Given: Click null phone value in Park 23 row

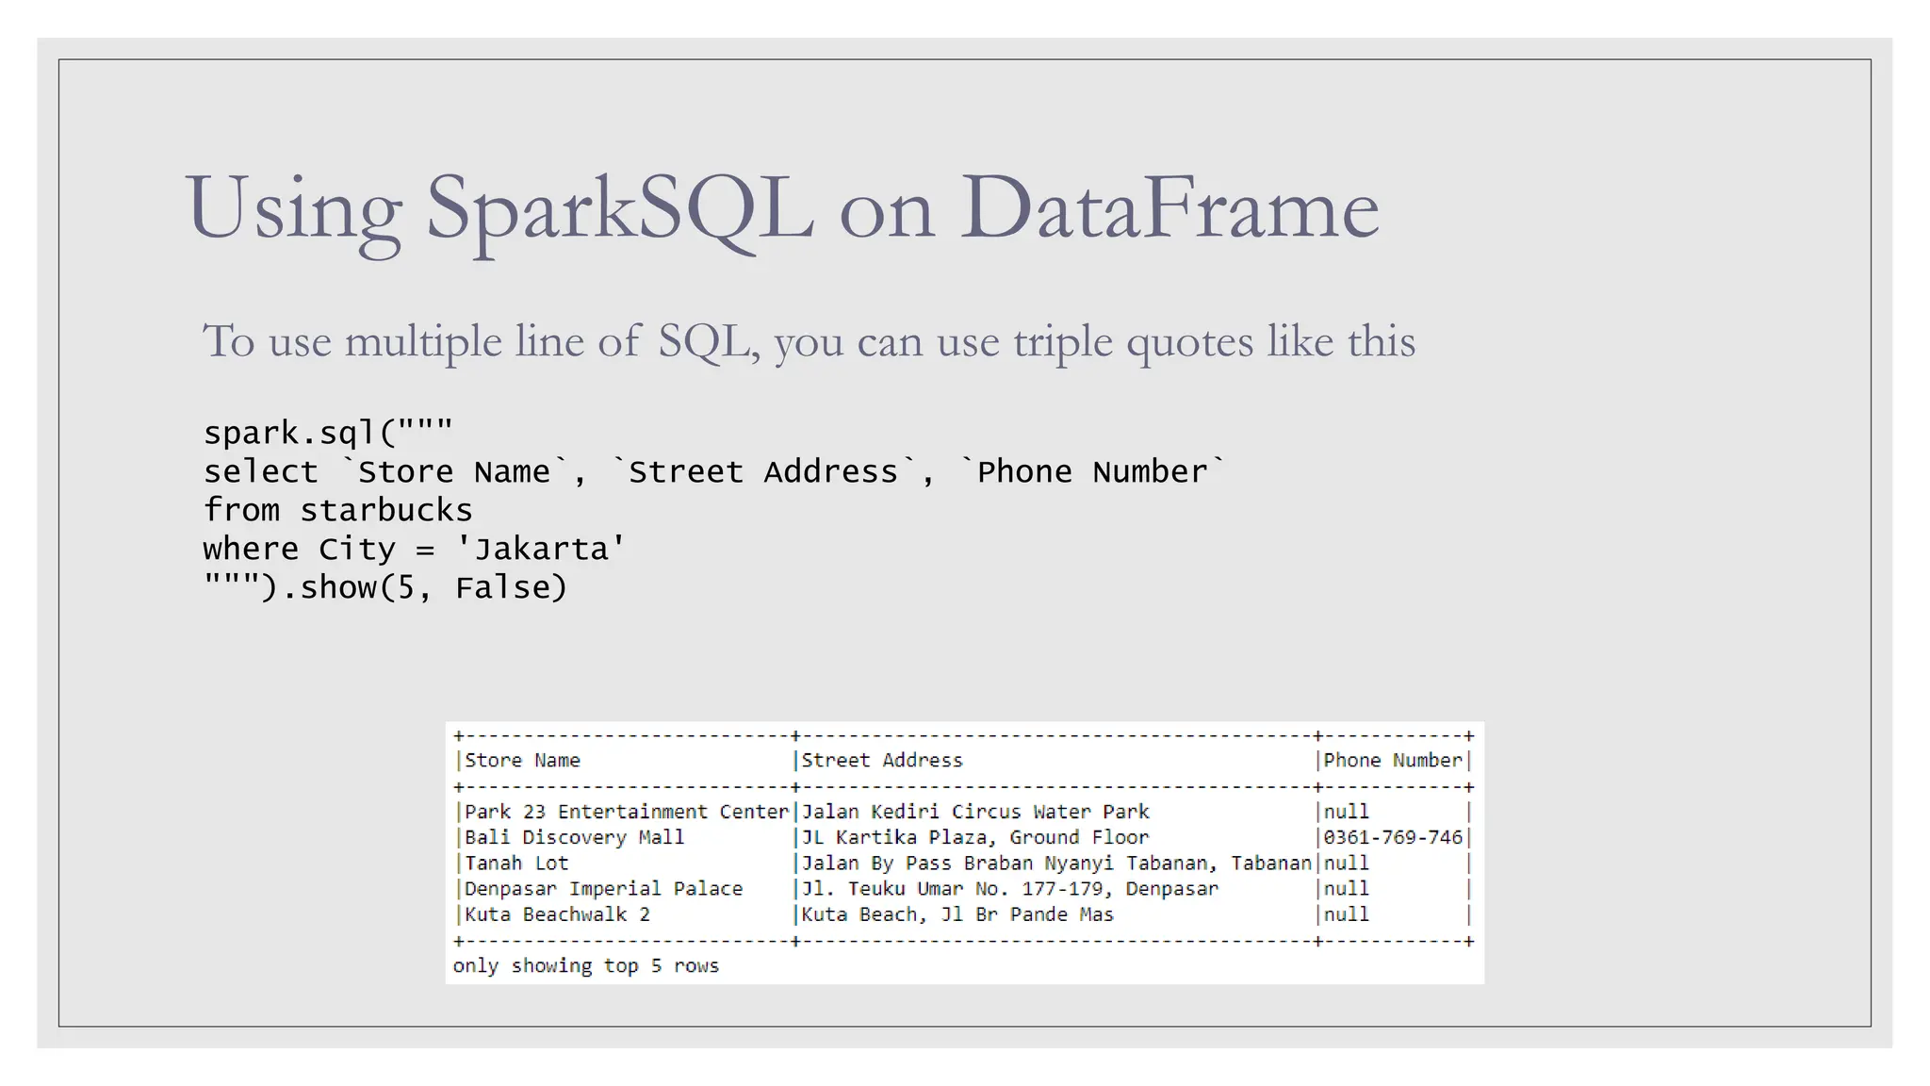Looking at the screenshot, I should [x=1347, y=812].
